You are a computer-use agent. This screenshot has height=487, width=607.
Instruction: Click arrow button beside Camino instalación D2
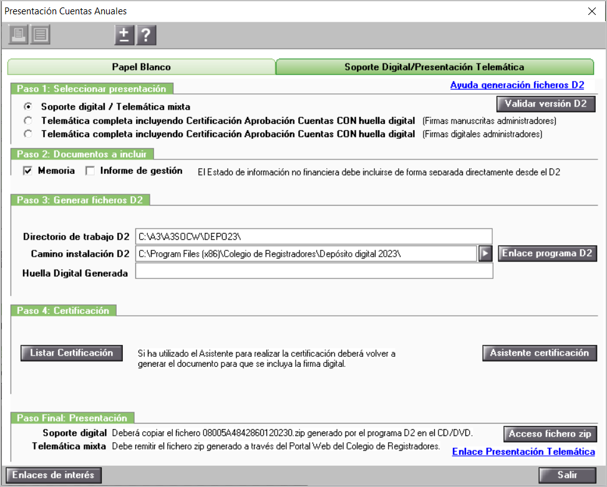click(485, 254)
